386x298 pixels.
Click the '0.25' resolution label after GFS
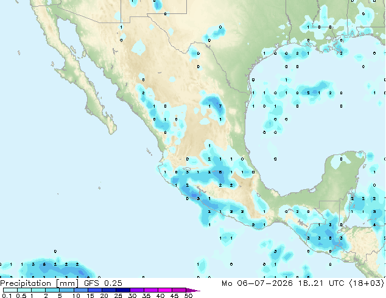point(113,283)
